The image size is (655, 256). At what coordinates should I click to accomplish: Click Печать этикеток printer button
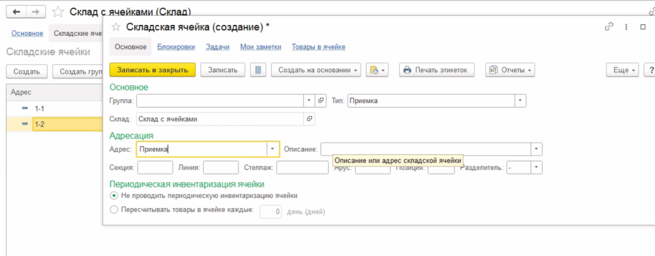click(437, 70)
